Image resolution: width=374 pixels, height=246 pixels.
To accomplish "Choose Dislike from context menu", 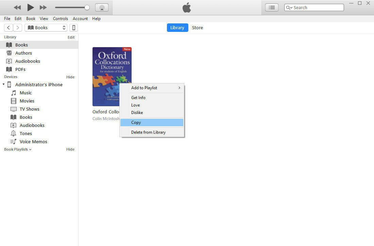I will click(x=152, y=112).
